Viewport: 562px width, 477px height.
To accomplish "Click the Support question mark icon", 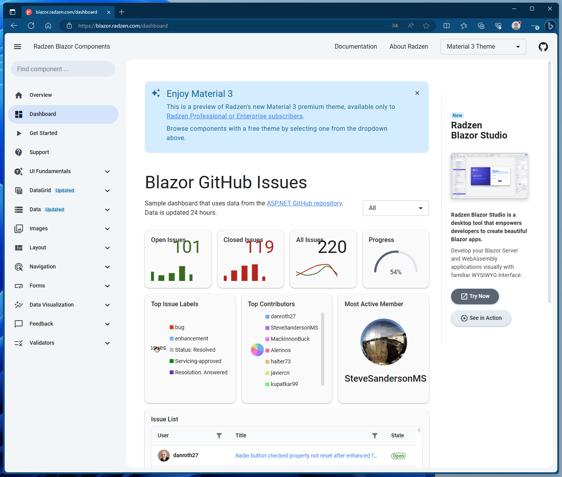I will point(19,152).
